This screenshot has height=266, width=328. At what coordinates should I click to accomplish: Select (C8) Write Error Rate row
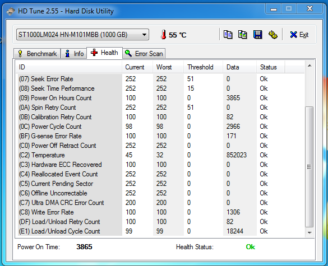pos(160,212)
